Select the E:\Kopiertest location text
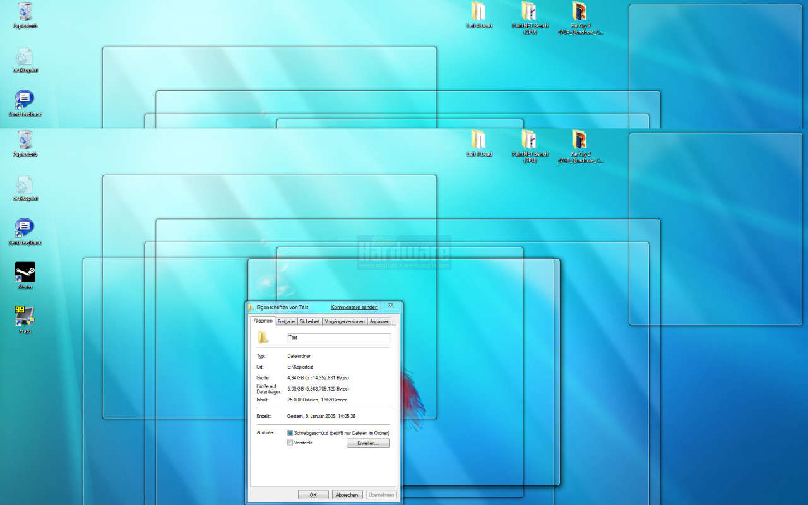Viewport: 808px width, 505px height. click(x=300, y=367)
